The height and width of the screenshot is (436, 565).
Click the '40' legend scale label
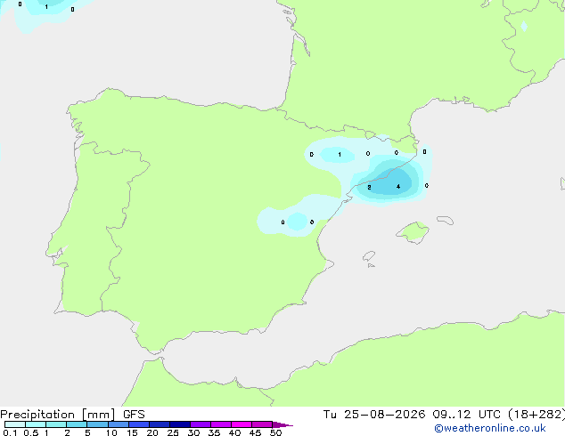click(234, 432)
